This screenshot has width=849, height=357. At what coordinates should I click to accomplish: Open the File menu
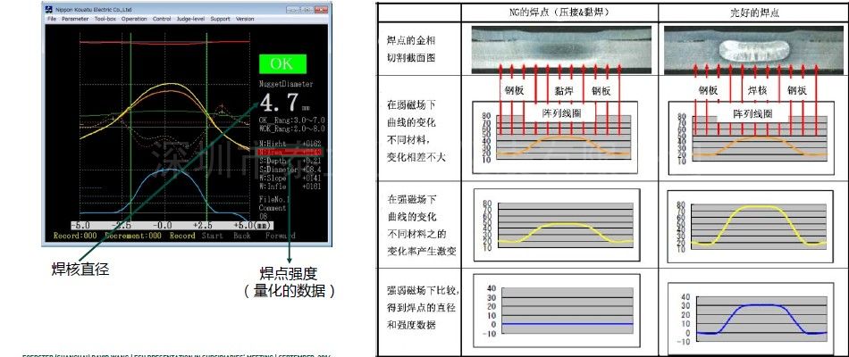point(51,19)
